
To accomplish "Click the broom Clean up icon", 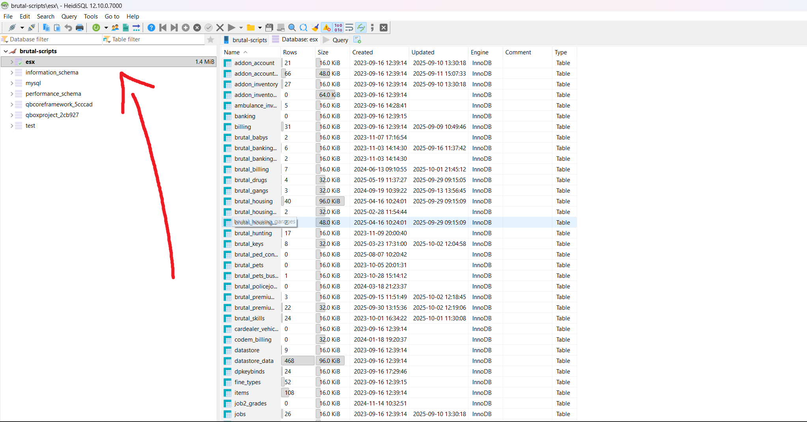I will [315, 28].
